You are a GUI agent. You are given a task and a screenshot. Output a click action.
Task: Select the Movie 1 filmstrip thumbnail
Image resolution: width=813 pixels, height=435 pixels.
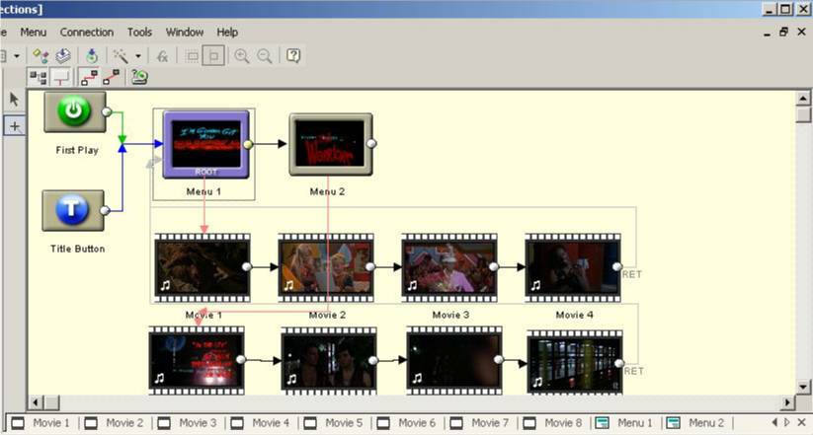203,267
